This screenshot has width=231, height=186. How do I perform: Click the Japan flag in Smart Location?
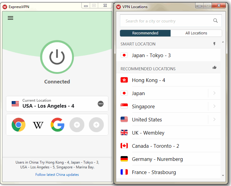124,55
